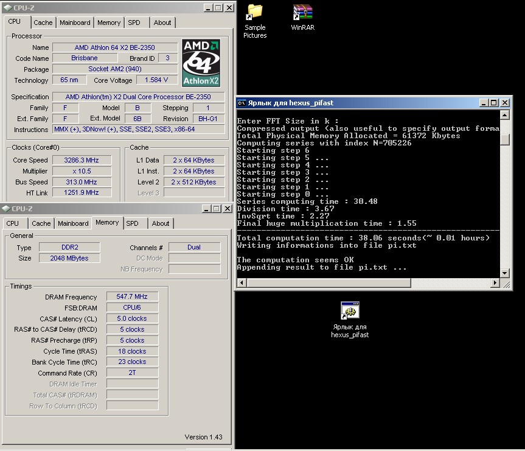The width and height of the screenshot is (525, 451).
Task: Click Ext. Model value 6B
Action: point(137,119)
